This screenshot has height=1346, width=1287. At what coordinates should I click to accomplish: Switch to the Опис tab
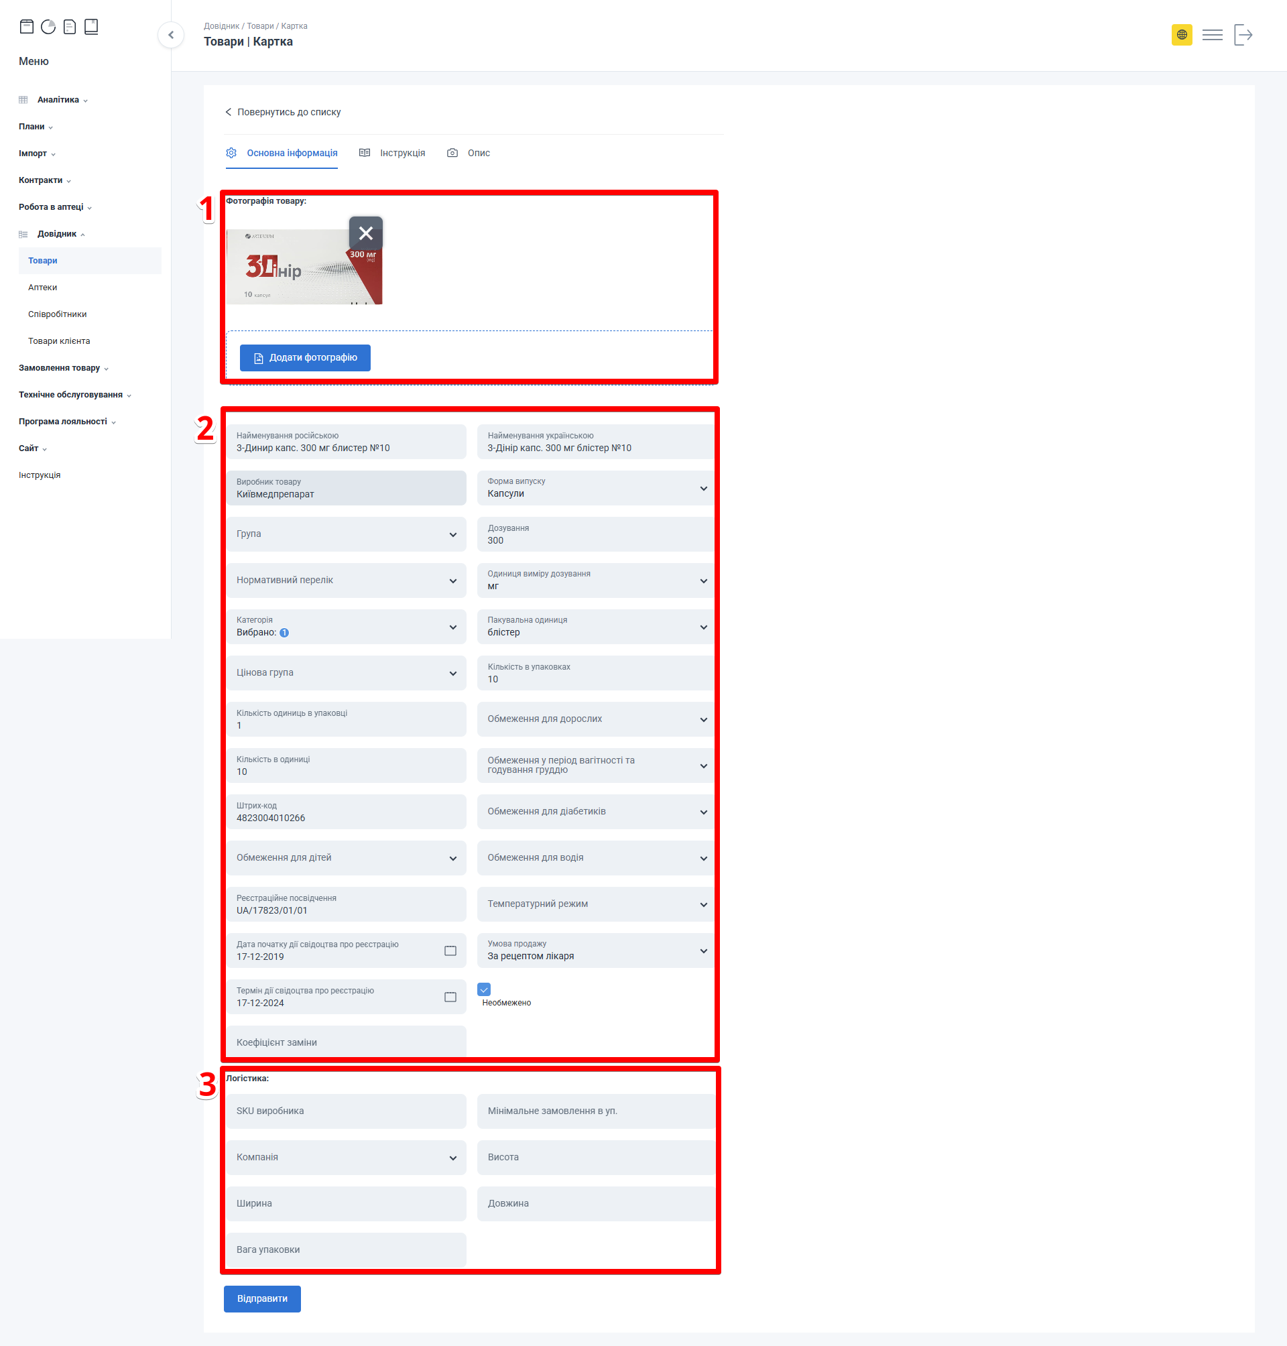(x=469, y=153)
